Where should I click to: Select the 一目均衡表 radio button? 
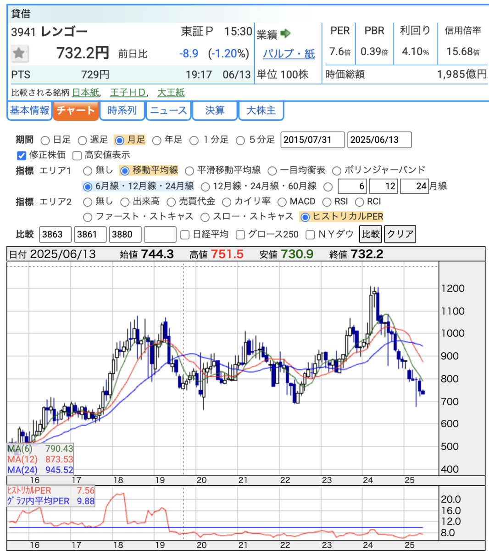click(272, 171)
